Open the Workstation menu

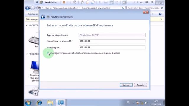click(x=52, y=2)
